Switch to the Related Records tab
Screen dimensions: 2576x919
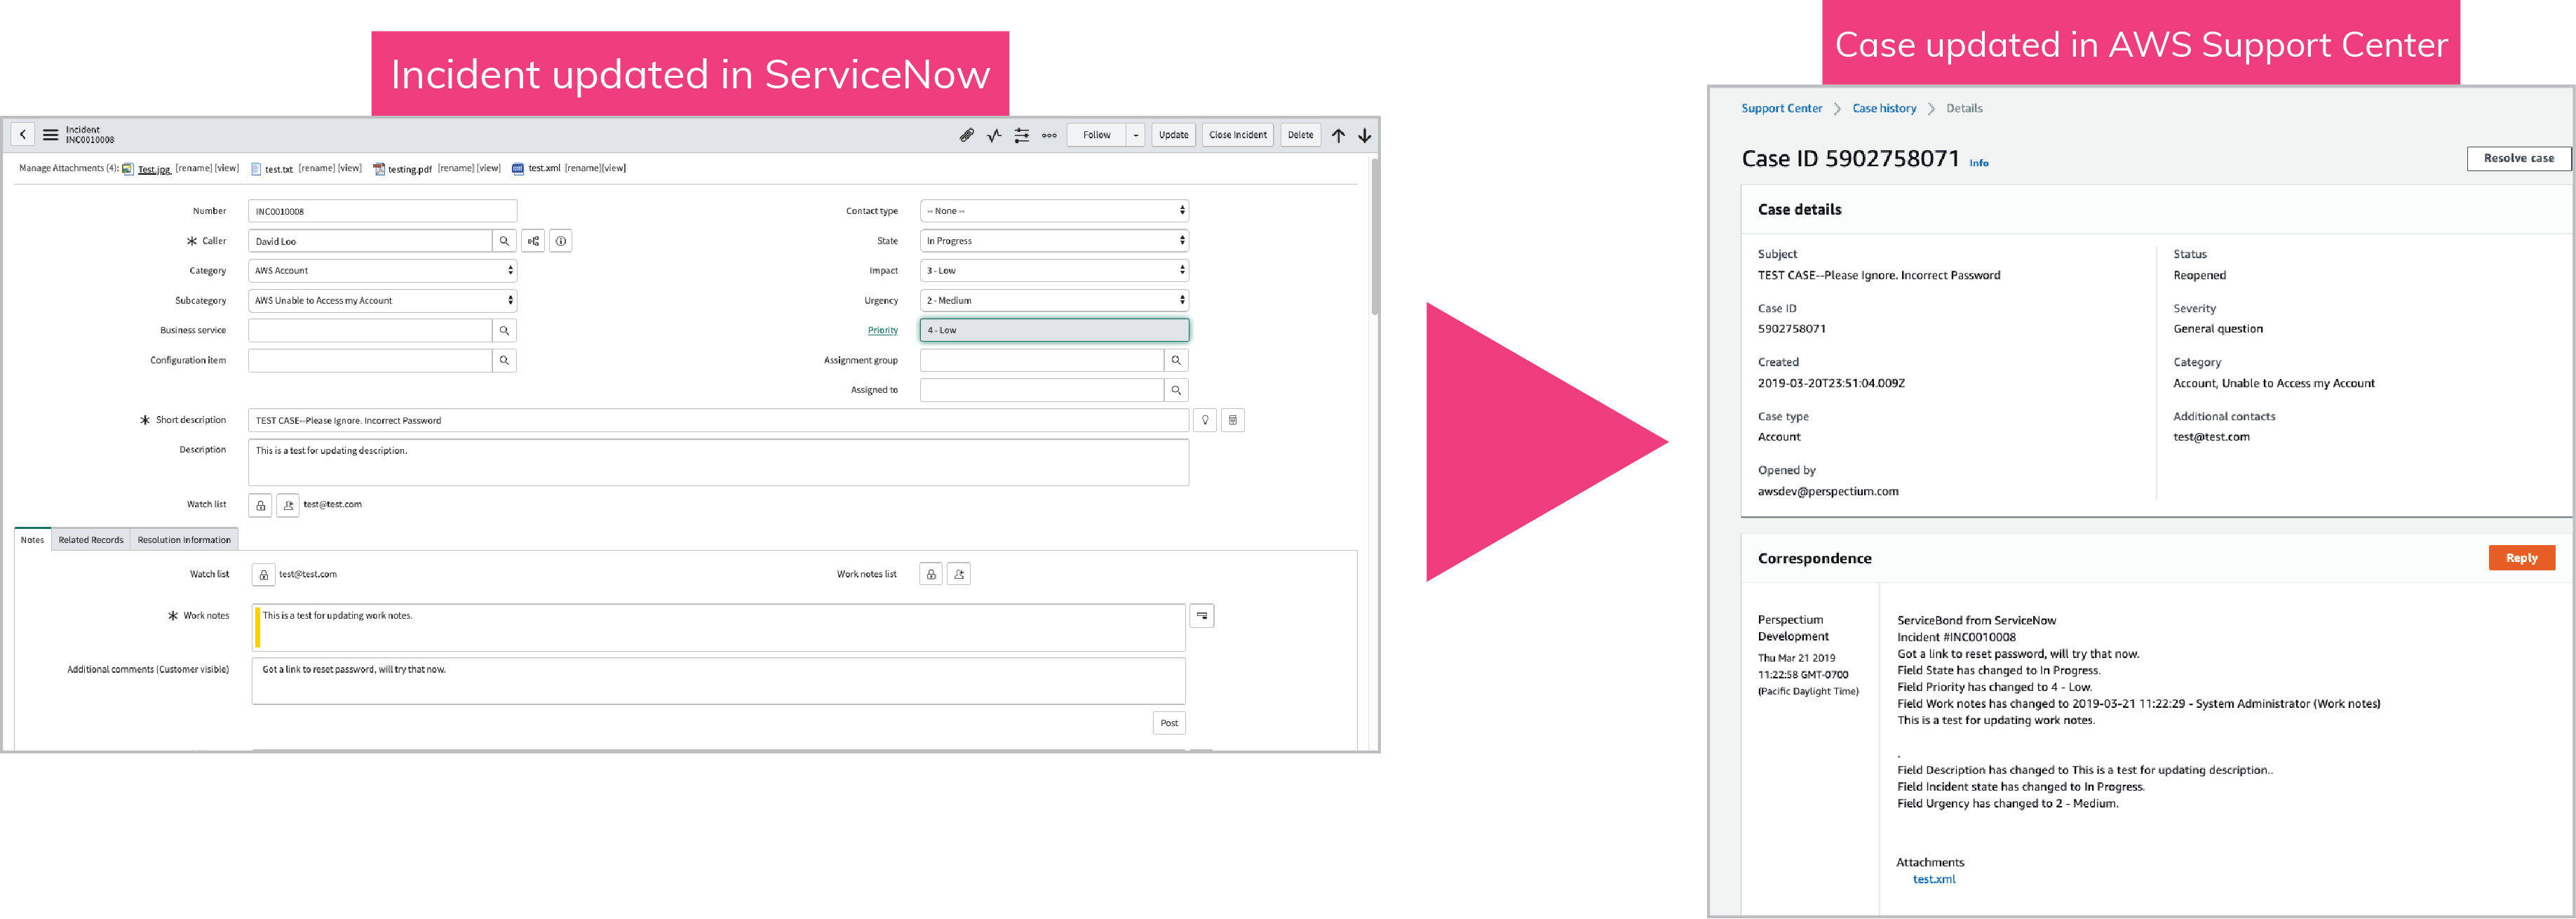(x=91, y=540)
